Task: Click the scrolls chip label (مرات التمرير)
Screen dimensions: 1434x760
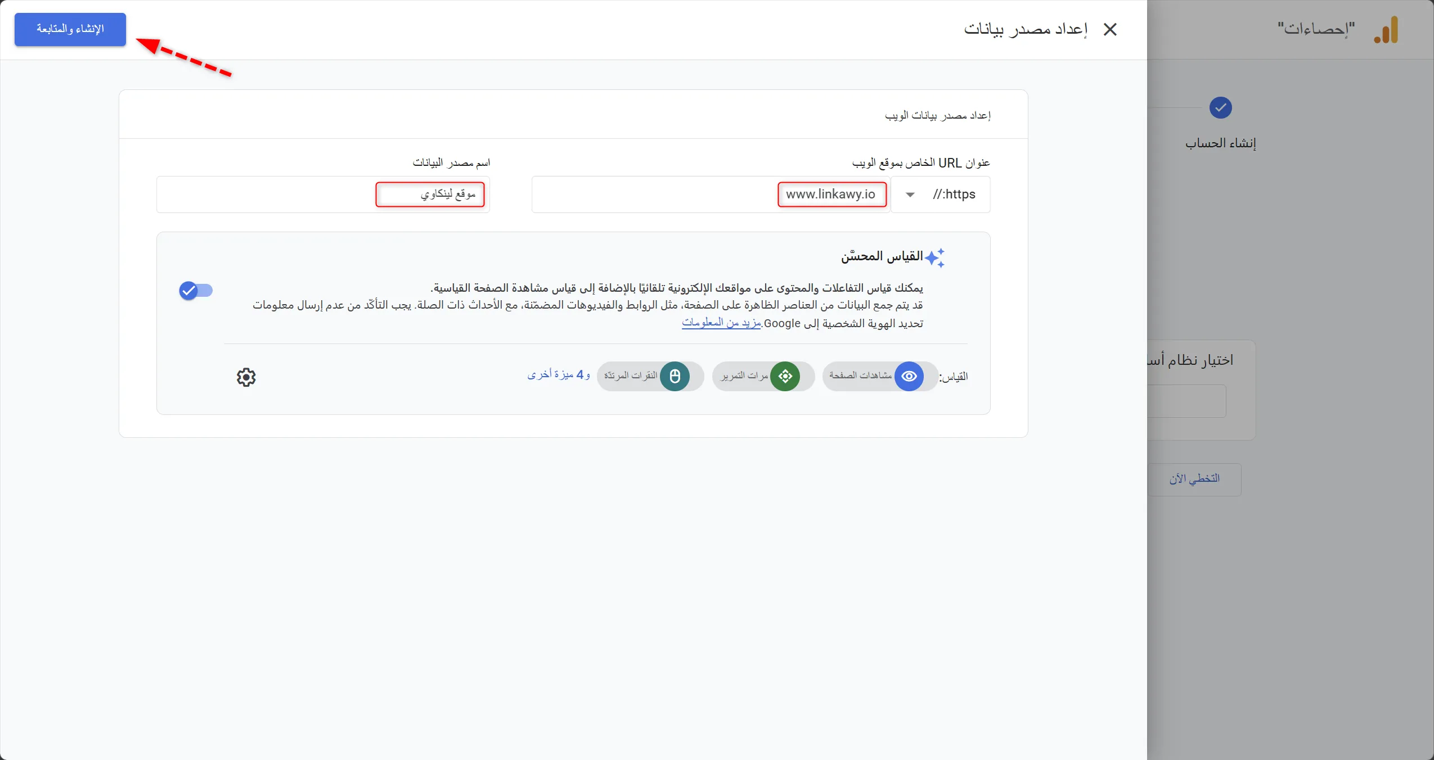Action: (745, 376)
